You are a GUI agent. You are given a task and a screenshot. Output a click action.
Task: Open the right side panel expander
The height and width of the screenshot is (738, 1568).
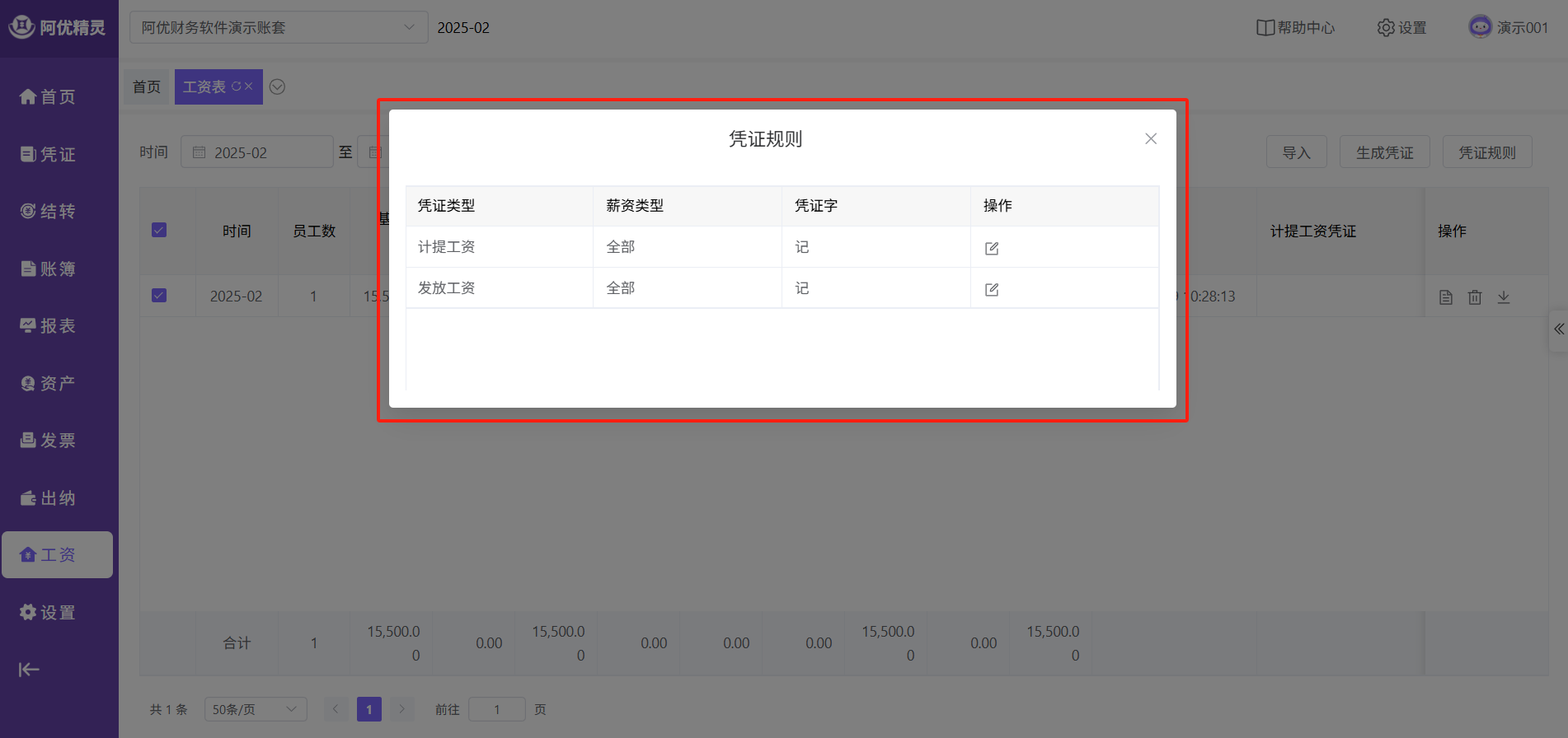(1558, 329)
